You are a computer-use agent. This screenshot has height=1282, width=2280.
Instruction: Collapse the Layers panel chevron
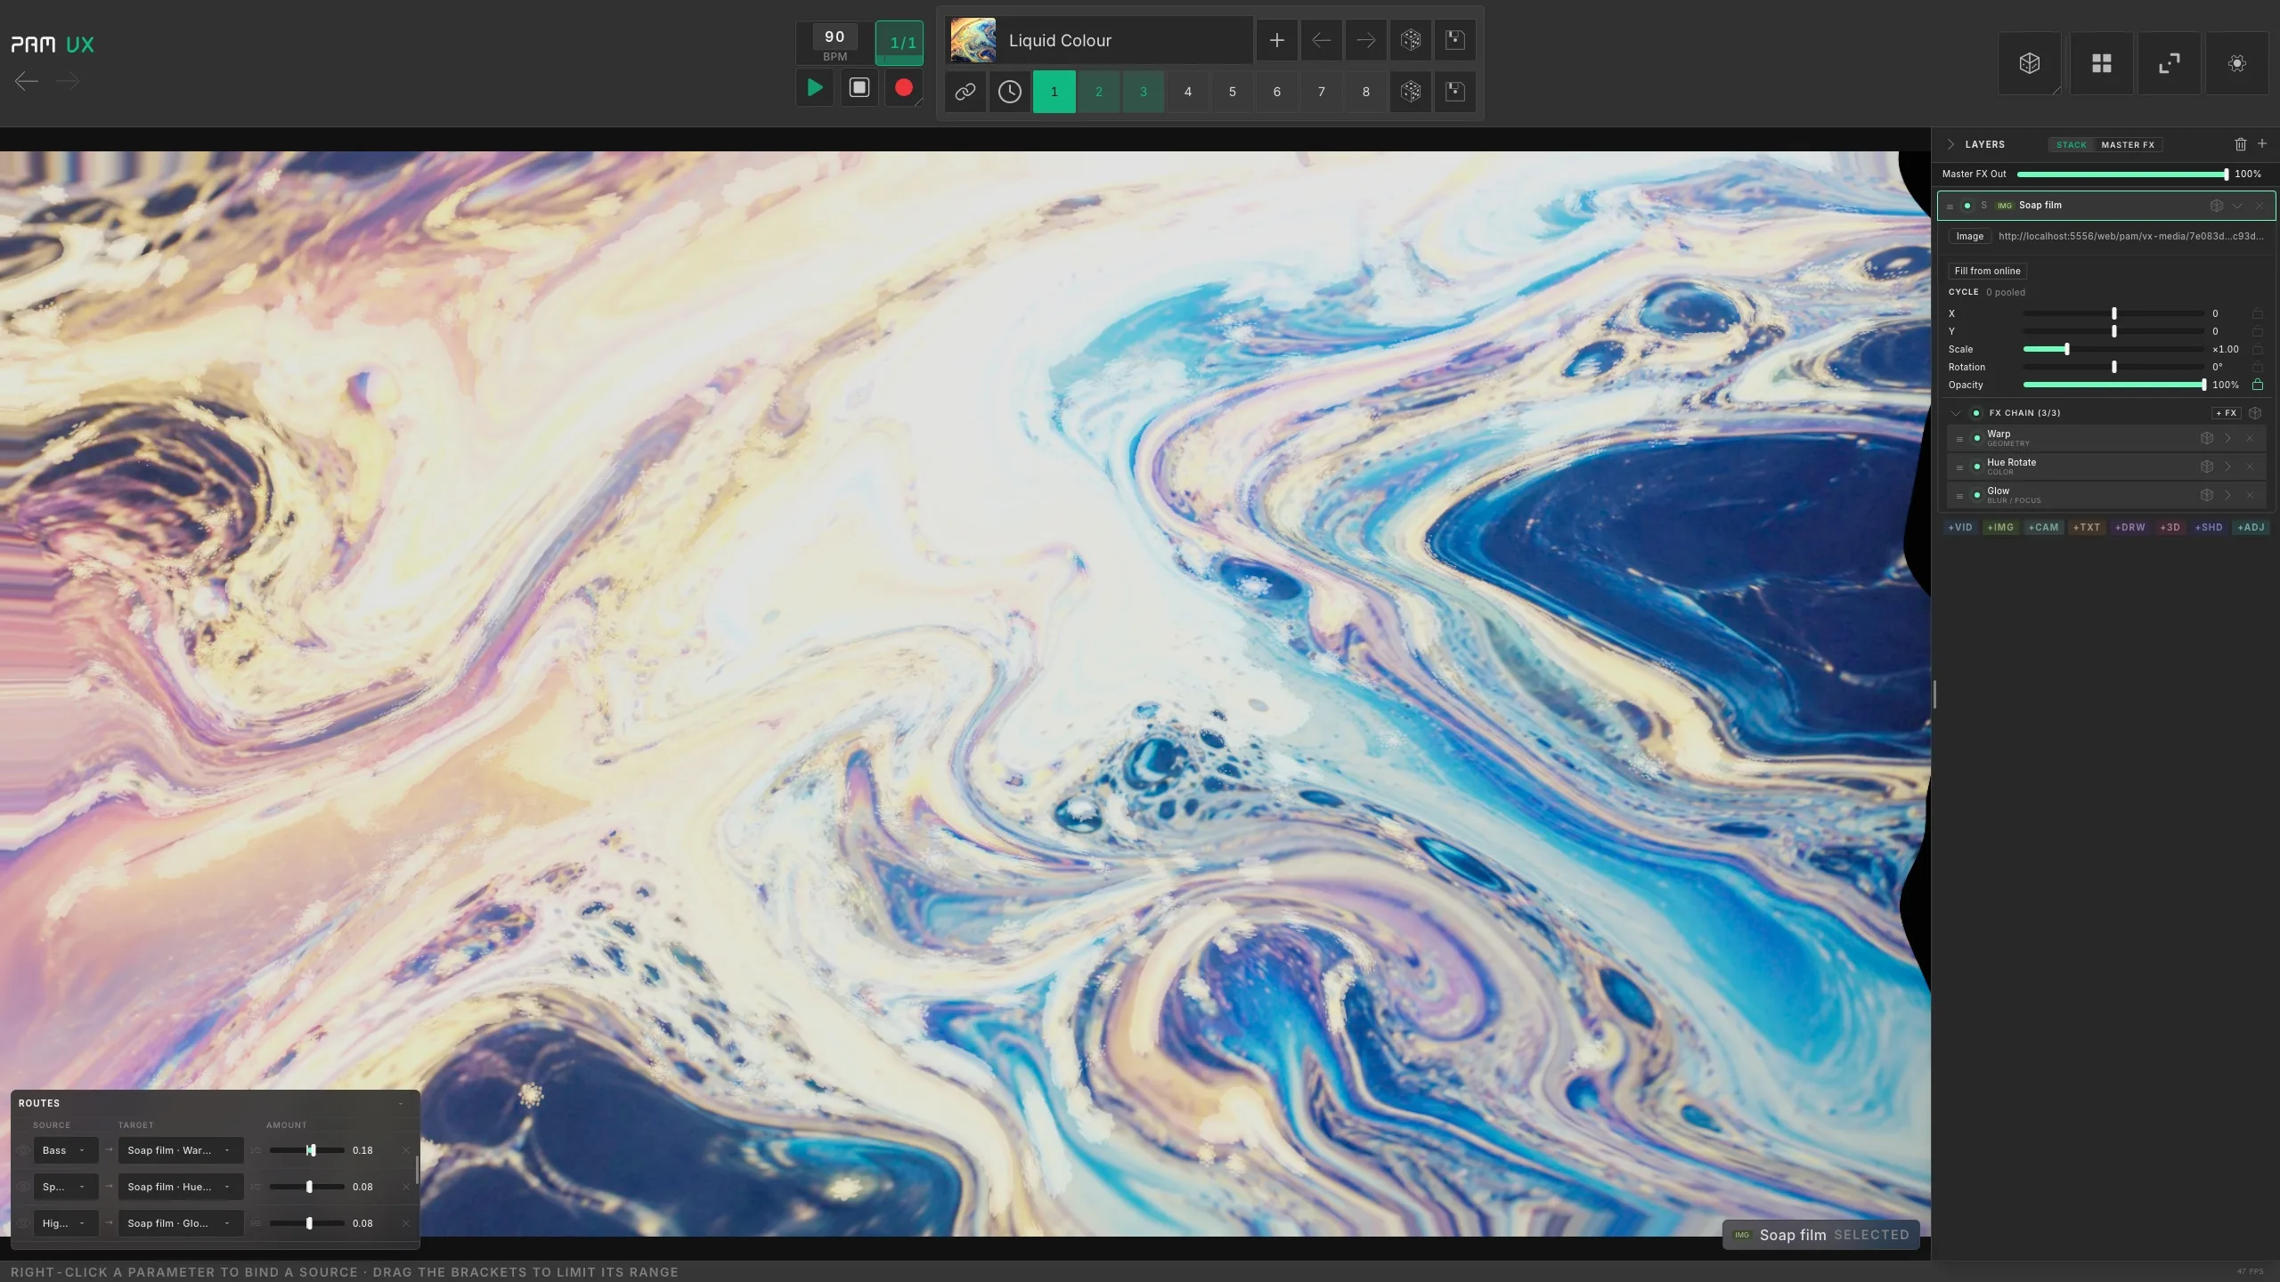[1950, 144]
